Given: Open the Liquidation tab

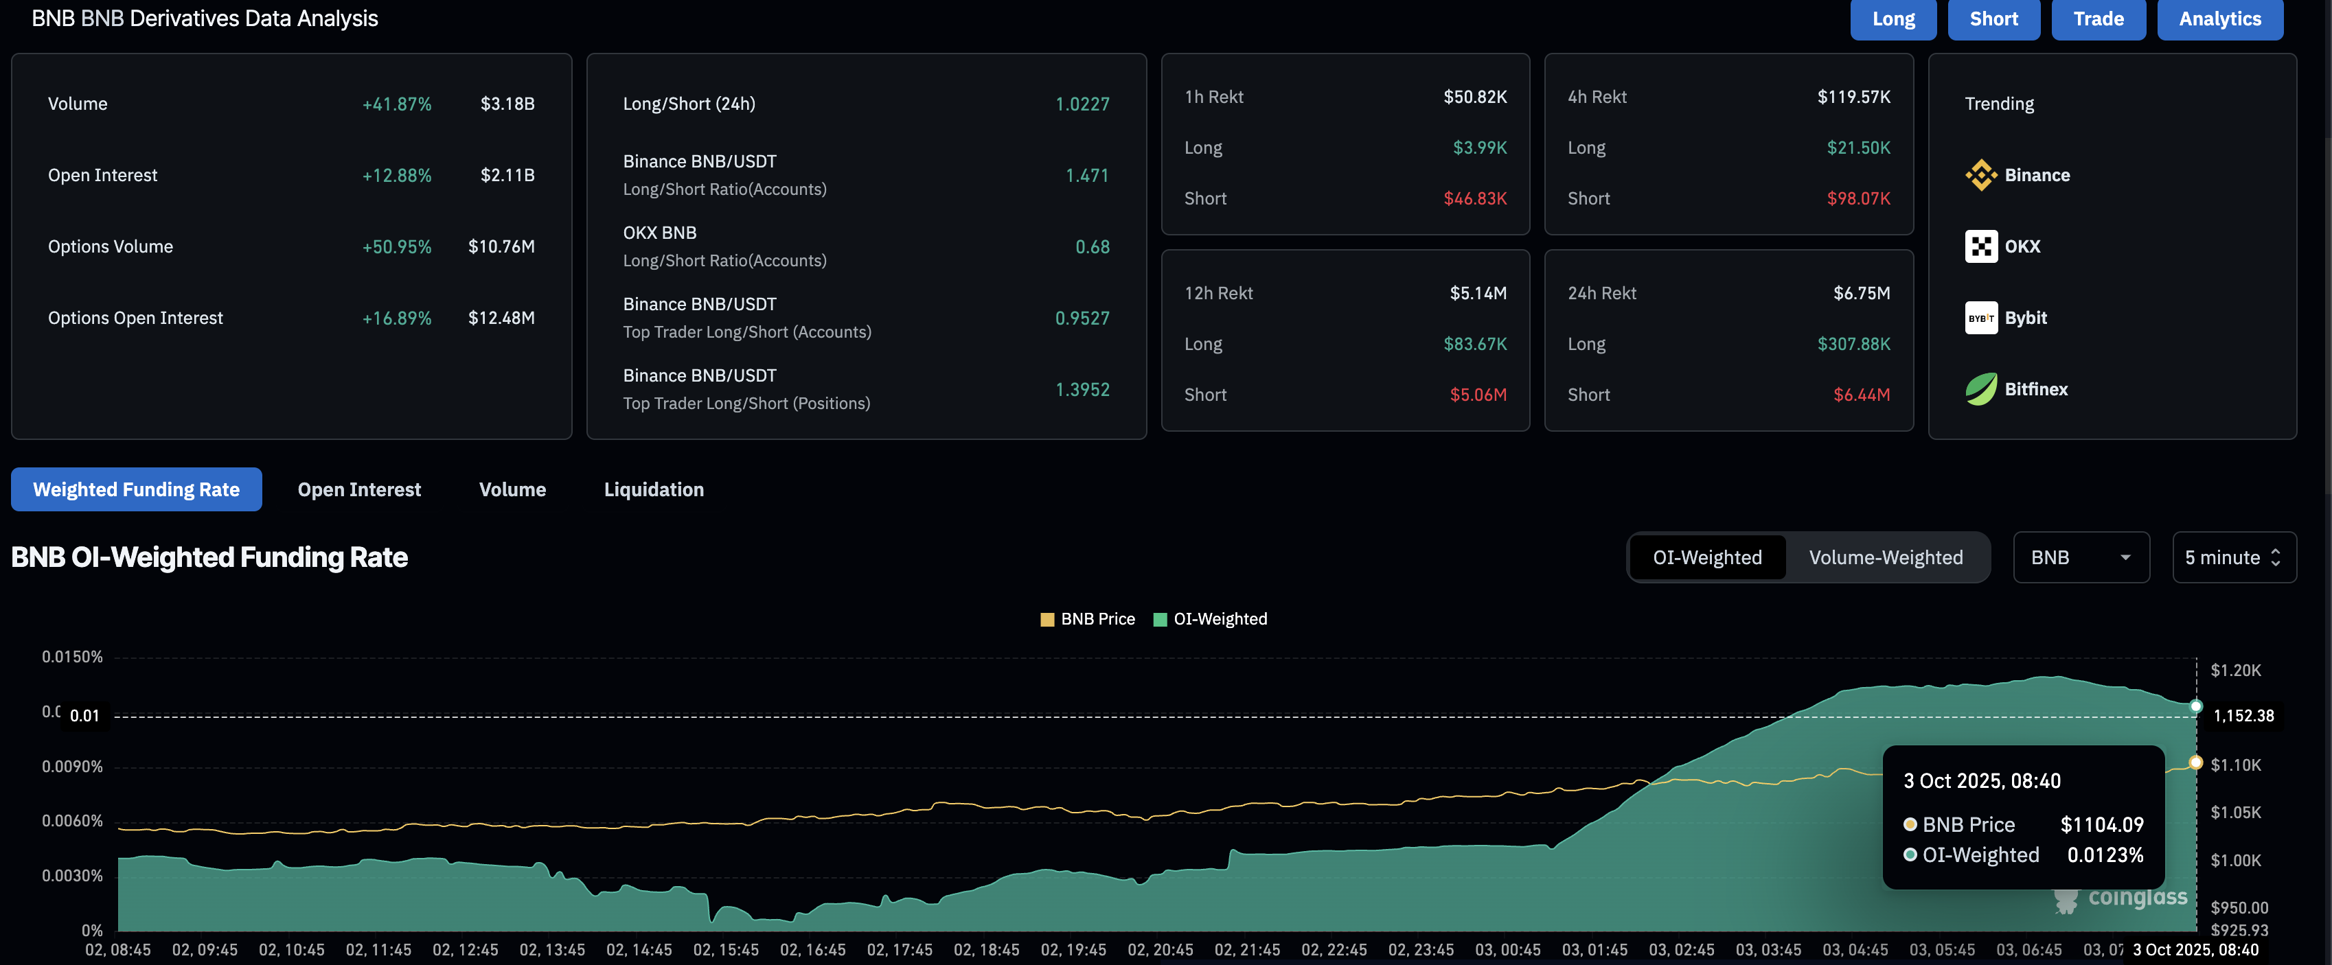Looking at the screenshot, I should pyautogui.click(x=653, y=489).
